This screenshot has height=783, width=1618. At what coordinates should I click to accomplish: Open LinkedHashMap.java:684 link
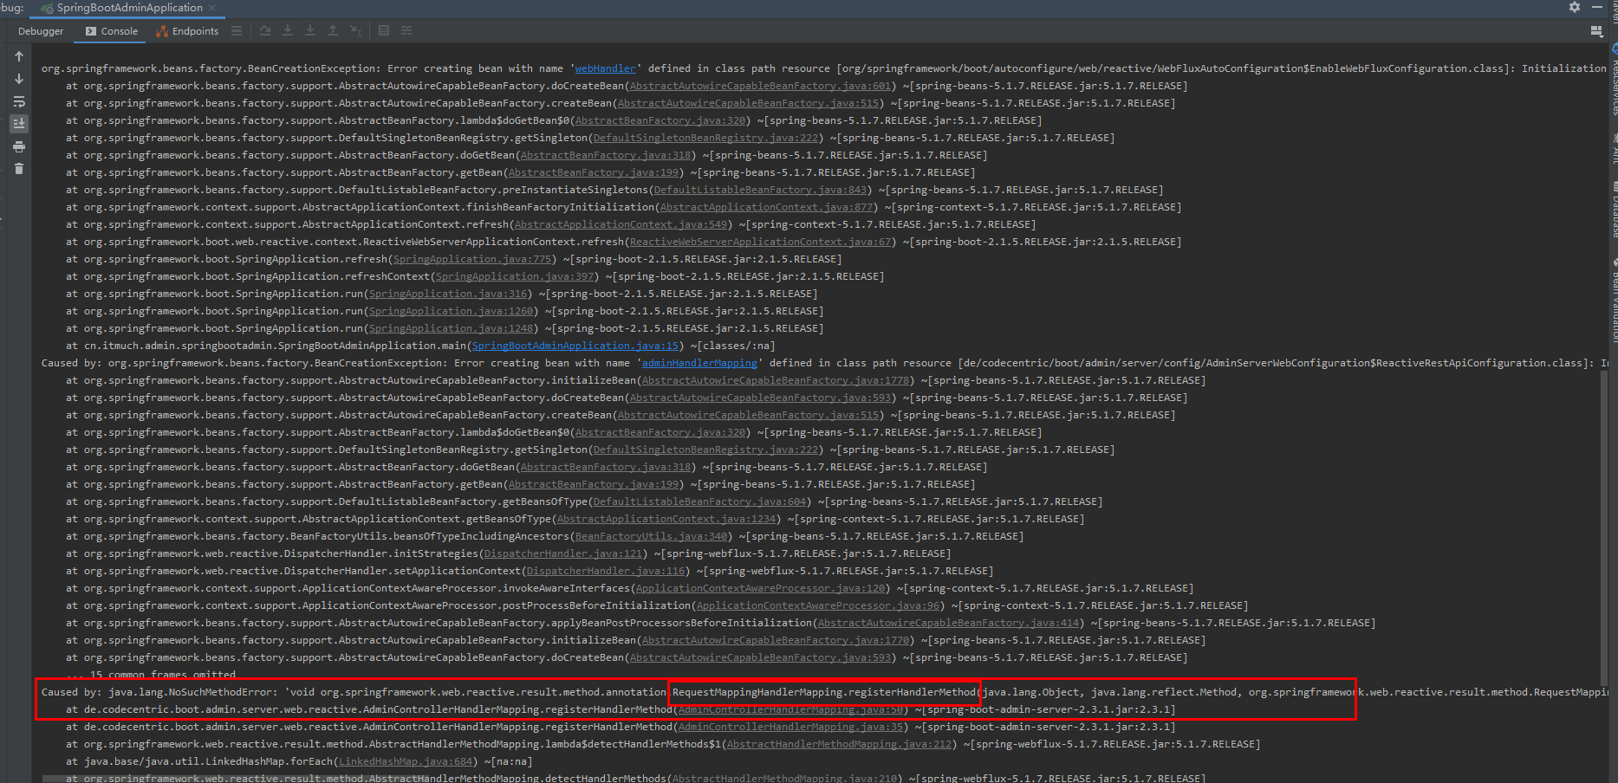[x=405, y=761]
